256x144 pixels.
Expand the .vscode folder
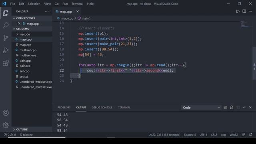pyautogui.click(x=32, y=34)
